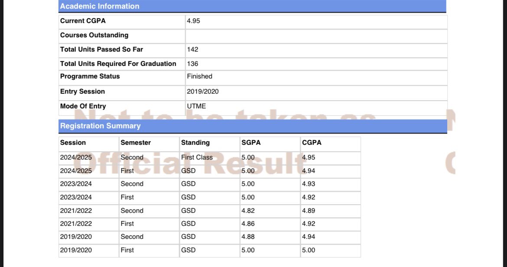Image resolution: width=507 pixels, height=267 pixels.
Task: Click the Session column header
Action: point(72,142)
